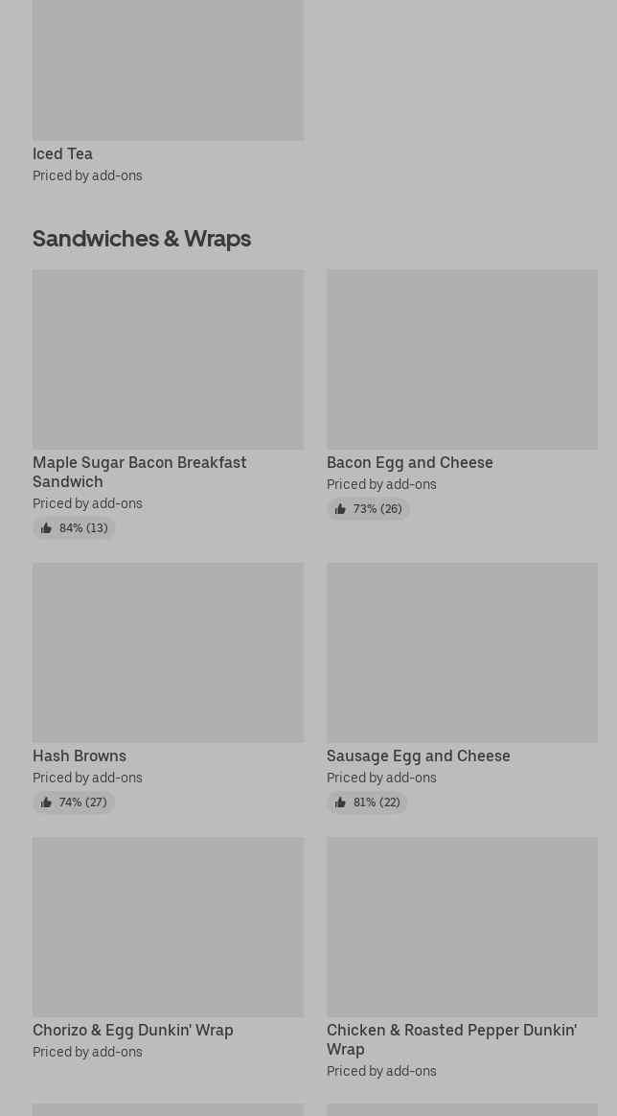Screen dimensions: 617x1116
Task: Choose Chicken & Roasted Pepper Dunkin' Wrap title
Action: 451,1039
